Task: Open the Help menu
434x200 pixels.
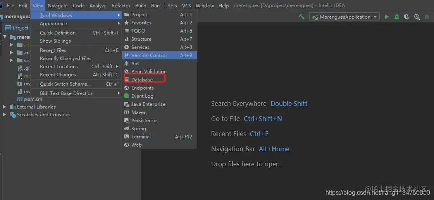Action: point(224,5)
